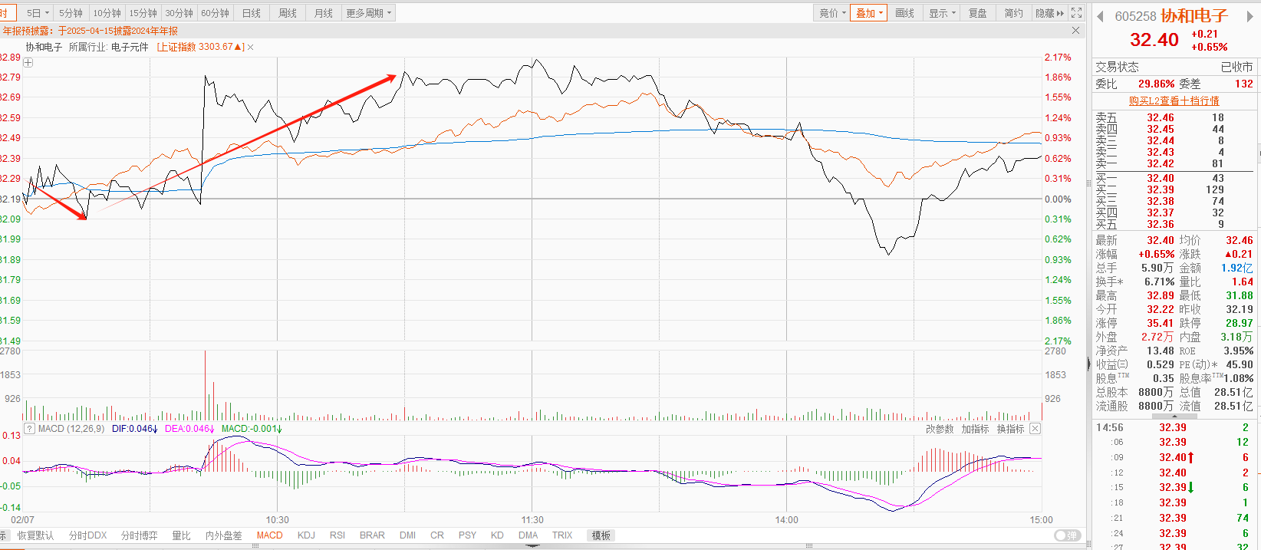The height and width of the screenshot is (550, 1261).
Task: Select the 内外盘差 indicator tab
Action: pyautogui.click(x=223, y=535)
